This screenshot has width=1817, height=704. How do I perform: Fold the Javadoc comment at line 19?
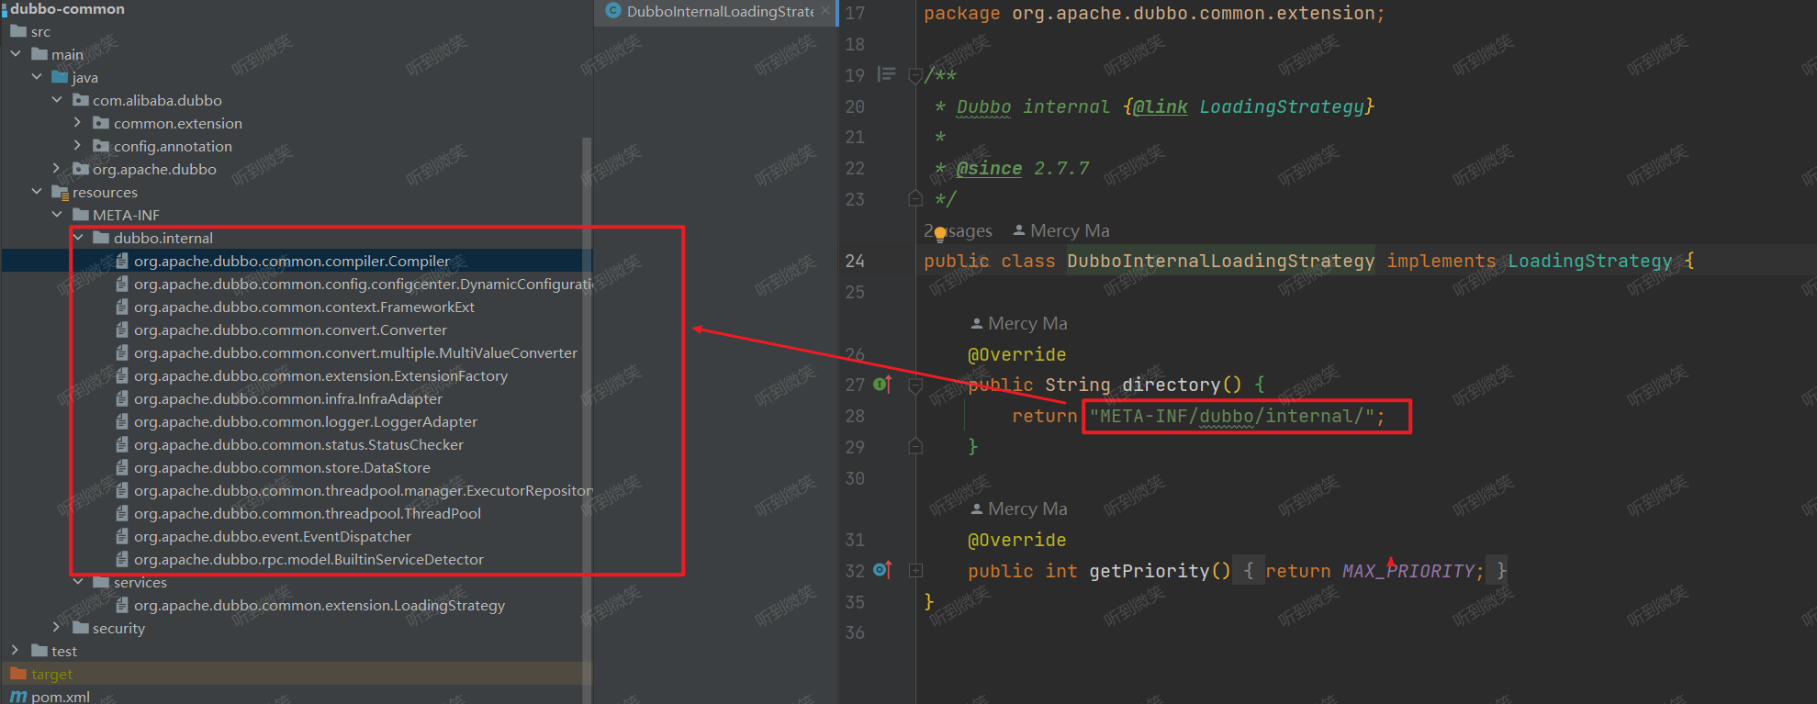915,75
